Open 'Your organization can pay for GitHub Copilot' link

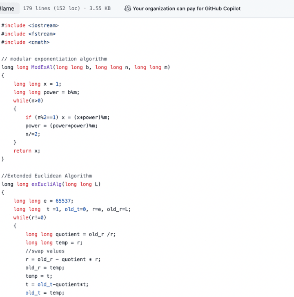point(187,9)
